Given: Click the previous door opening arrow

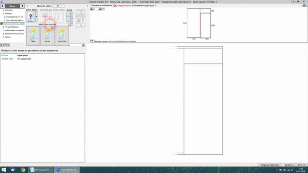Looking at the screenshot, I should [27, 6].
